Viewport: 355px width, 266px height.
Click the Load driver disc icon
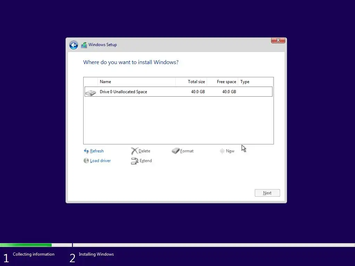tap(86, 161)
